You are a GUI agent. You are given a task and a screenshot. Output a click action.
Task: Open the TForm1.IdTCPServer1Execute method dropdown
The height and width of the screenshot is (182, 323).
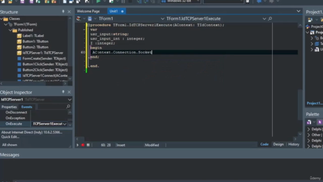pos(264,19)
